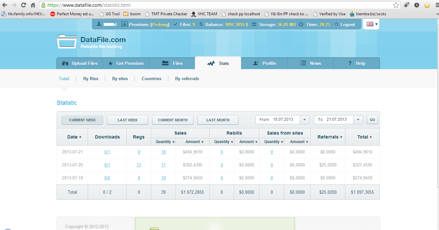
Task: Sort by Referrals column header
Action: pyautogui.click(x=330, y=137)
